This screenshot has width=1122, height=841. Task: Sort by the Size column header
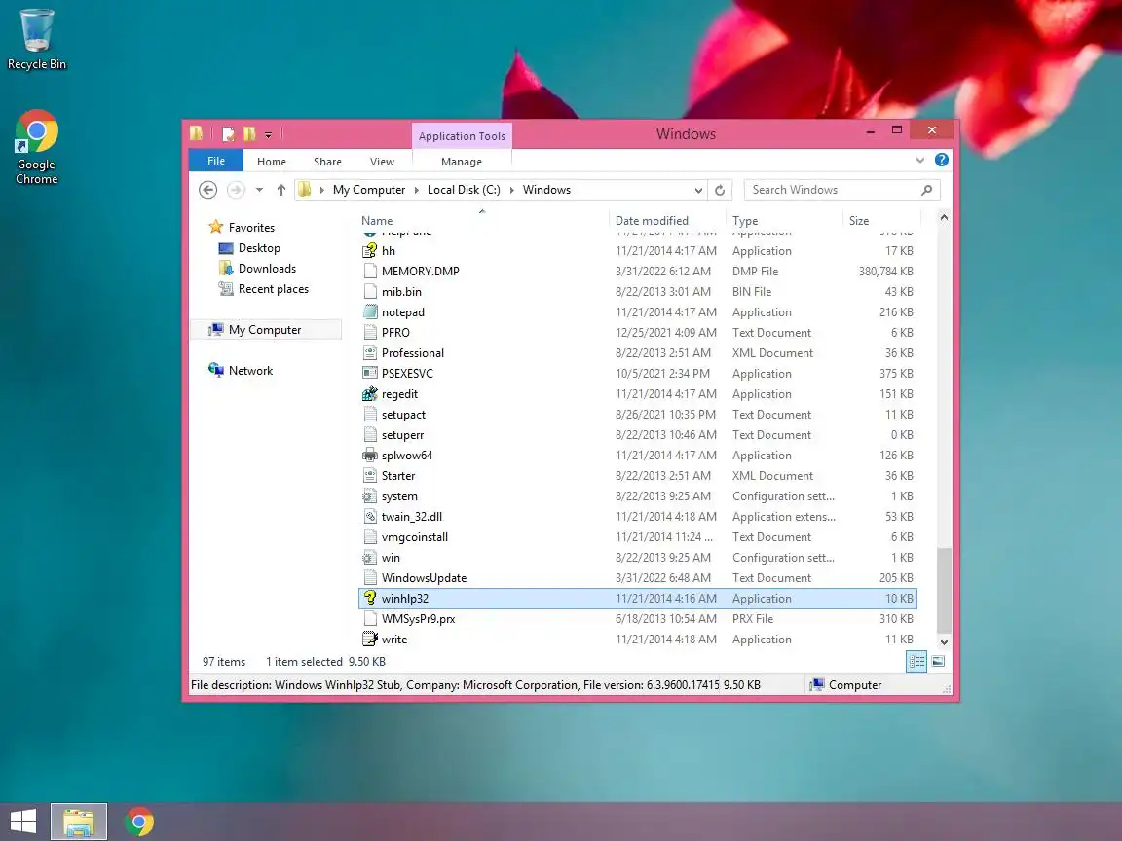[x=881, y=221]
